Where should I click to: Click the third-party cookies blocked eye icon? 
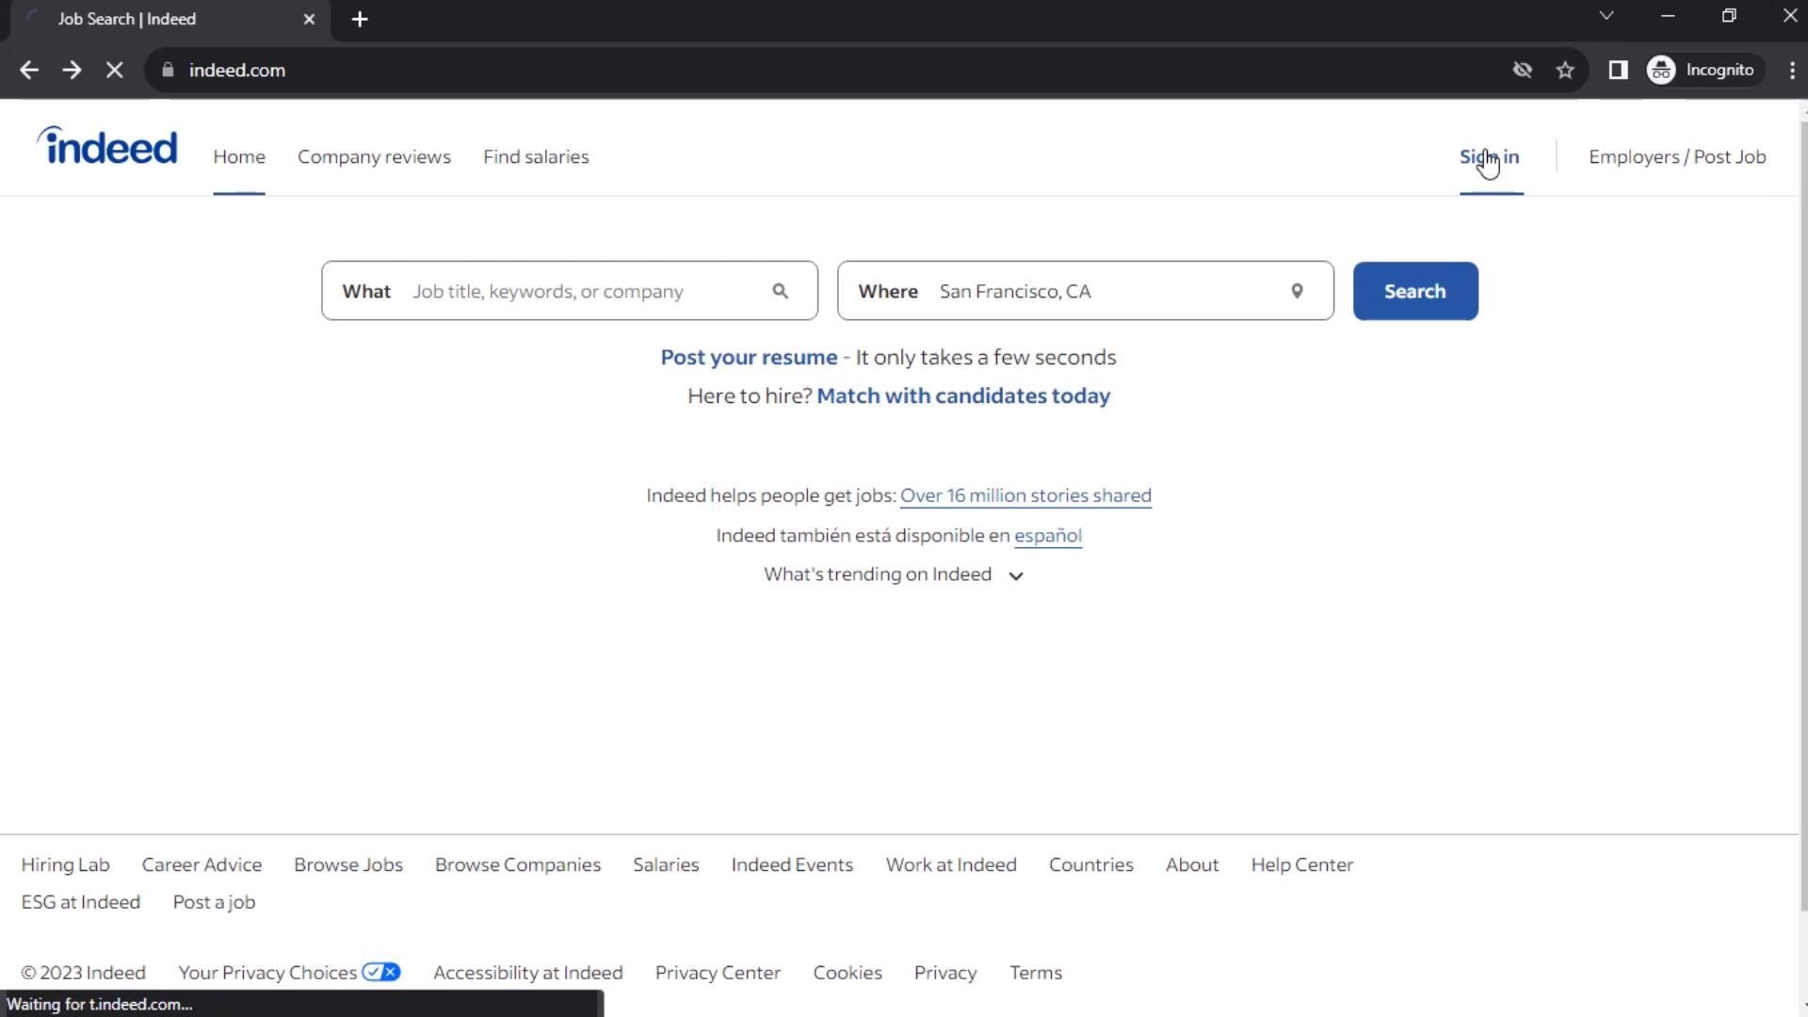click(x=1522, y=71)
